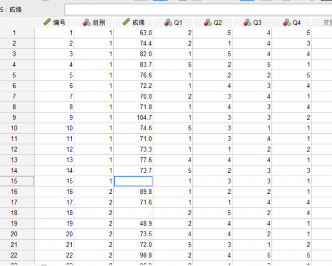Click the 组别 cell in row 1
The width and height of the screenshot is (332, 266).
pyautogui.click(x=94, y=33)
